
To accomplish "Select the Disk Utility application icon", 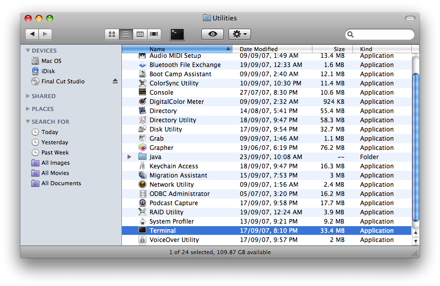I will (x=142, y=129).
